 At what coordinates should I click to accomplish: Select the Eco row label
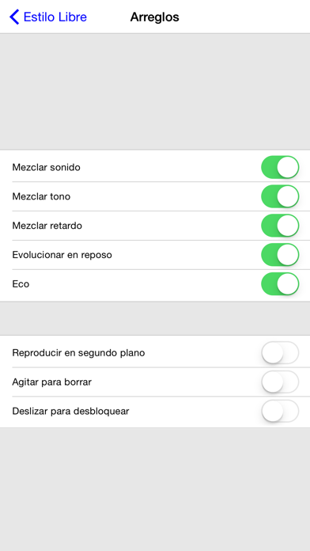coord(21,284)
